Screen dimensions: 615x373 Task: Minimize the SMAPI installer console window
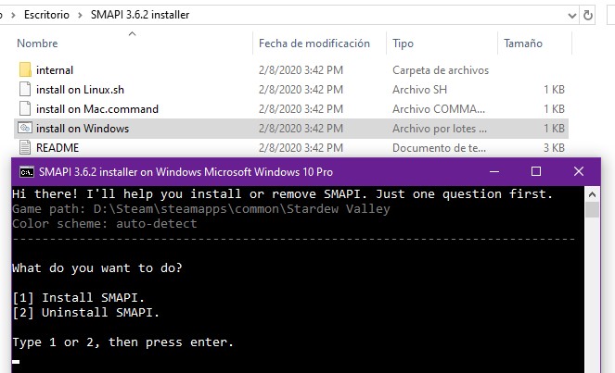click(x=493, y=172)
